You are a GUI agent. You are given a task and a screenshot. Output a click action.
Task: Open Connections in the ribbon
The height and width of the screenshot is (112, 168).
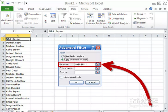click(33, 14)
